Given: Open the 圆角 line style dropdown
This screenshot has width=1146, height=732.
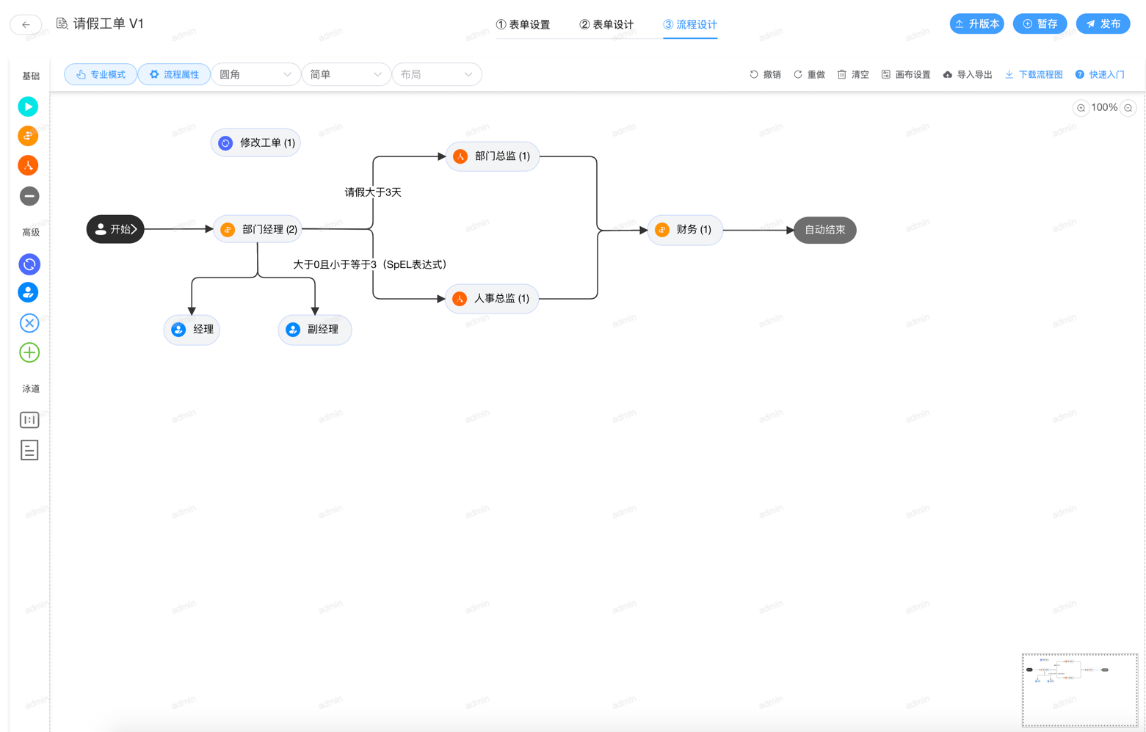Looking at the screenshot, I should (255, 75).
